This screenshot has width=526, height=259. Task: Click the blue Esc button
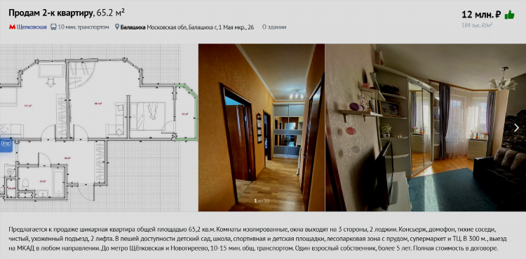tap(6, 143)
